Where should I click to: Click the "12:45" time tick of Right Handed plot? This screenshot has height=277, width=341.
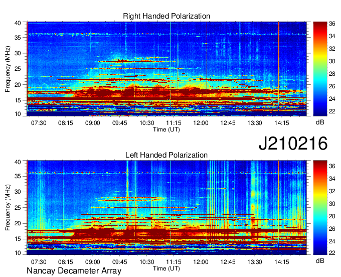[x=228, y=123]
